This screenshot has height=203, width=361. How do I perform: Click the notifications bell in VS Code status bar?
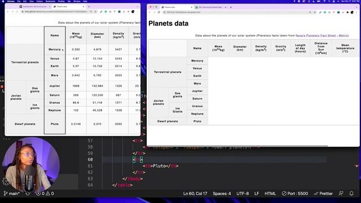[x=351, y=193]
